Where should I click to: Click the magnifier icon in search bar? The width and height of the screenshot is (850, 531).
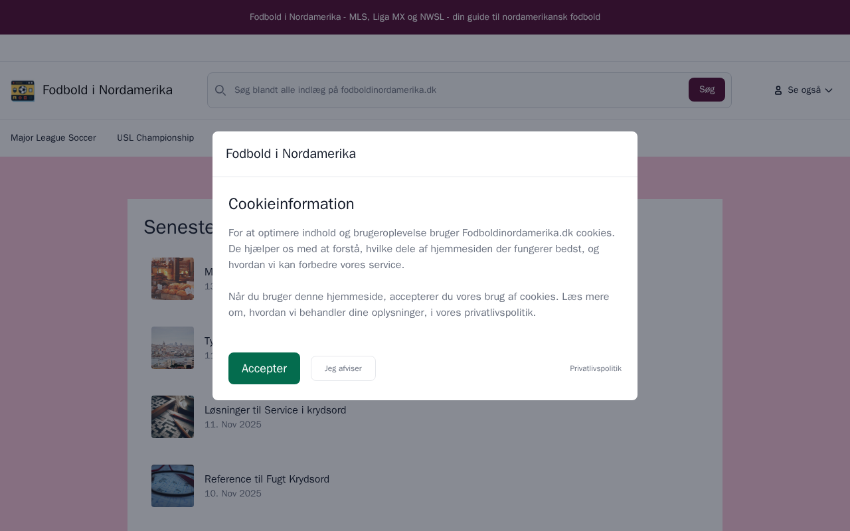tap(220, 90)
